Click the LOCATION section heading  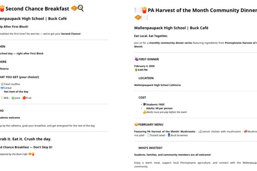tap(146, 78)
